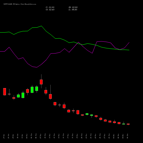The image size is (143, 143).
Task: Click the 19 Nov date label
Action: pyautogui.click(x=77, y=136)
